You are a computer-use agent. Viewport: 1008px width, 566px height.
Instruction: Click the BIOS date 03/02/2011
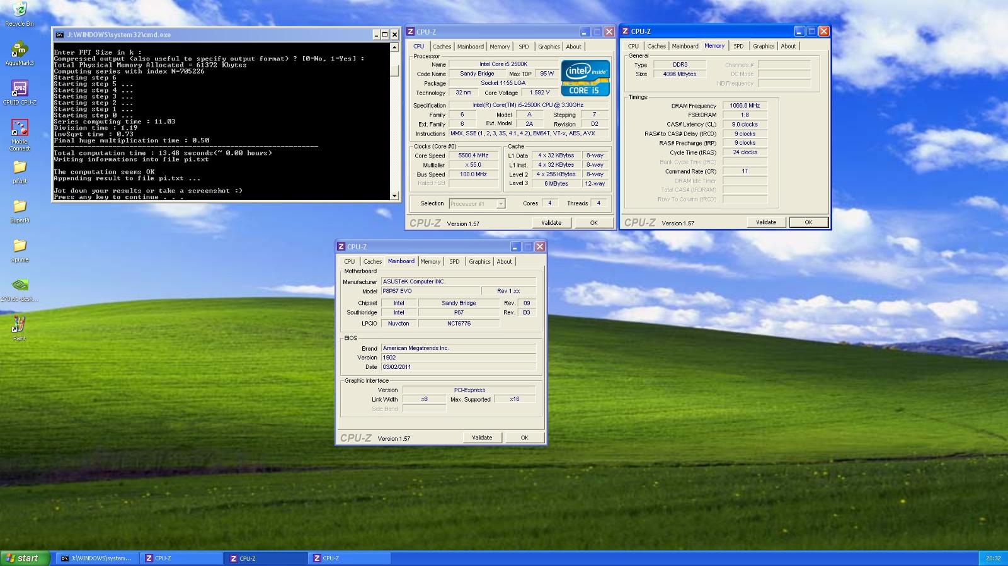(x=459, y=367)
